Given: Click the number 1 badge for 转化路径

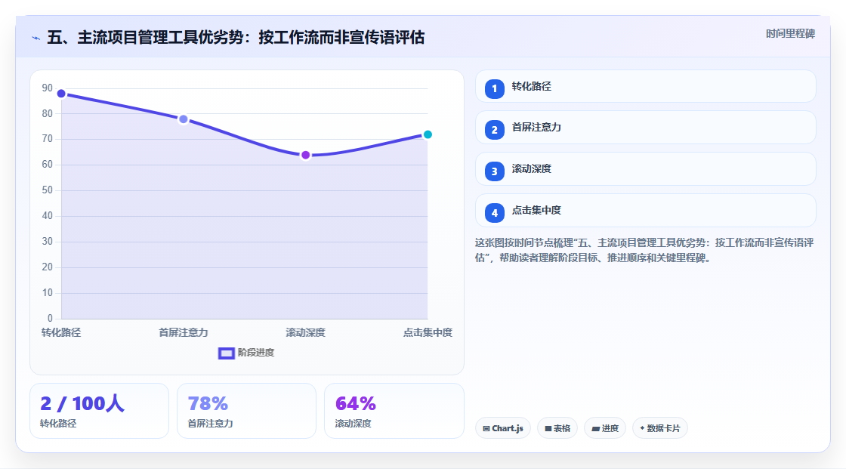Looking at the screenshot, I should [494, 88].
